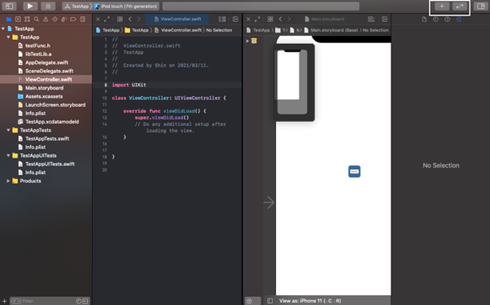Expand the Products folder
The image size is (490, 305).
8,181
